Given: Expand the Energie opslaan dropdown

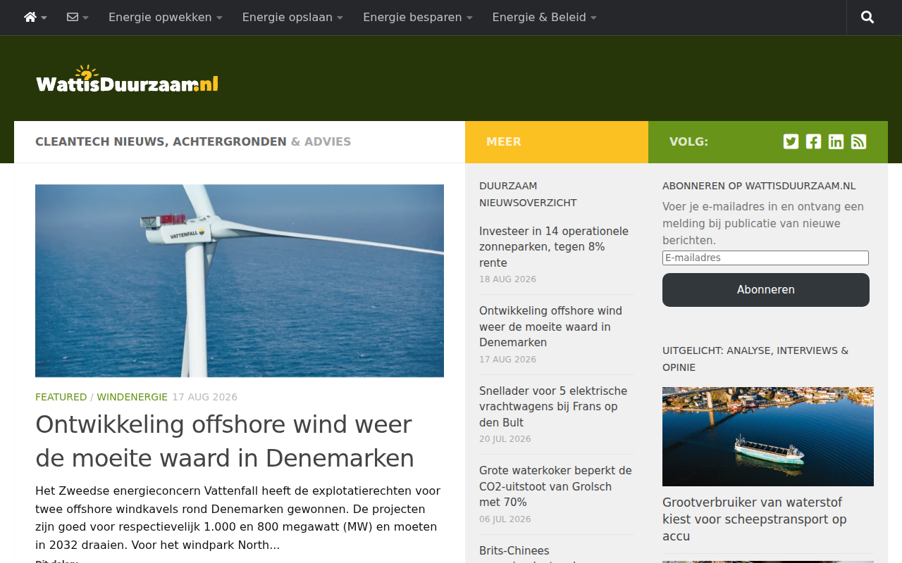Looking at the screenshot, I should 292,18.
